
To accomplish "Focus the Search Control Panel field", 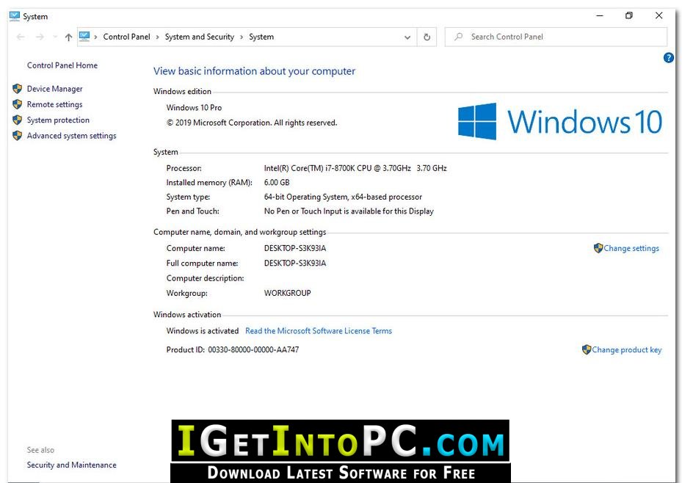I will point(556,37).
